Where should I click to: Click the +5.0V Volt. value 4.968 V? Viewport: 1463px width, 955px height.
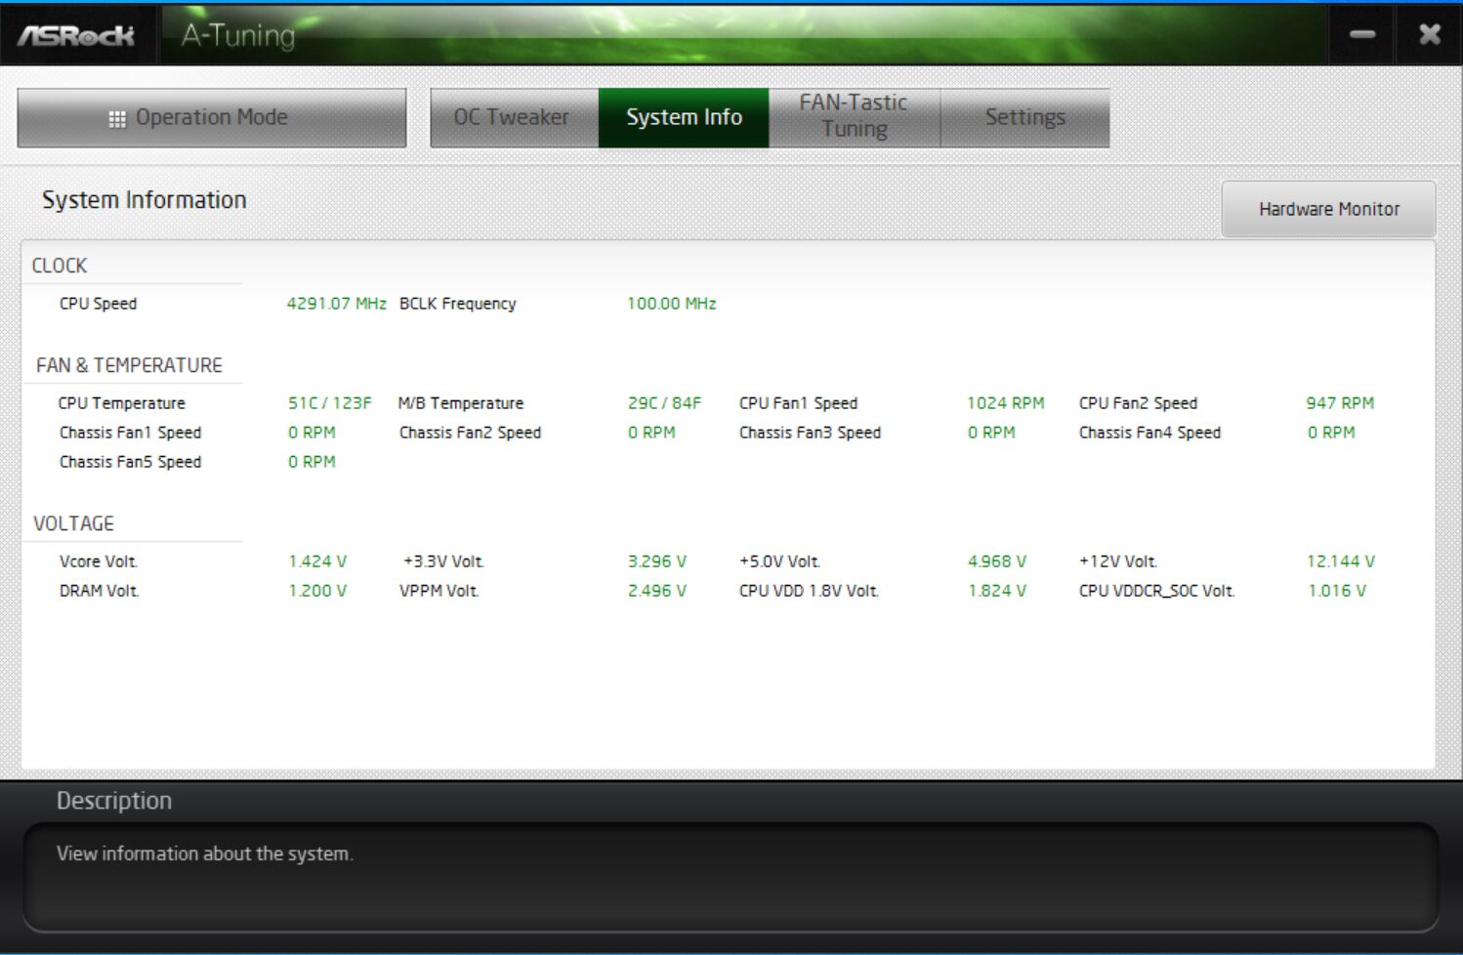coord(997,561)
